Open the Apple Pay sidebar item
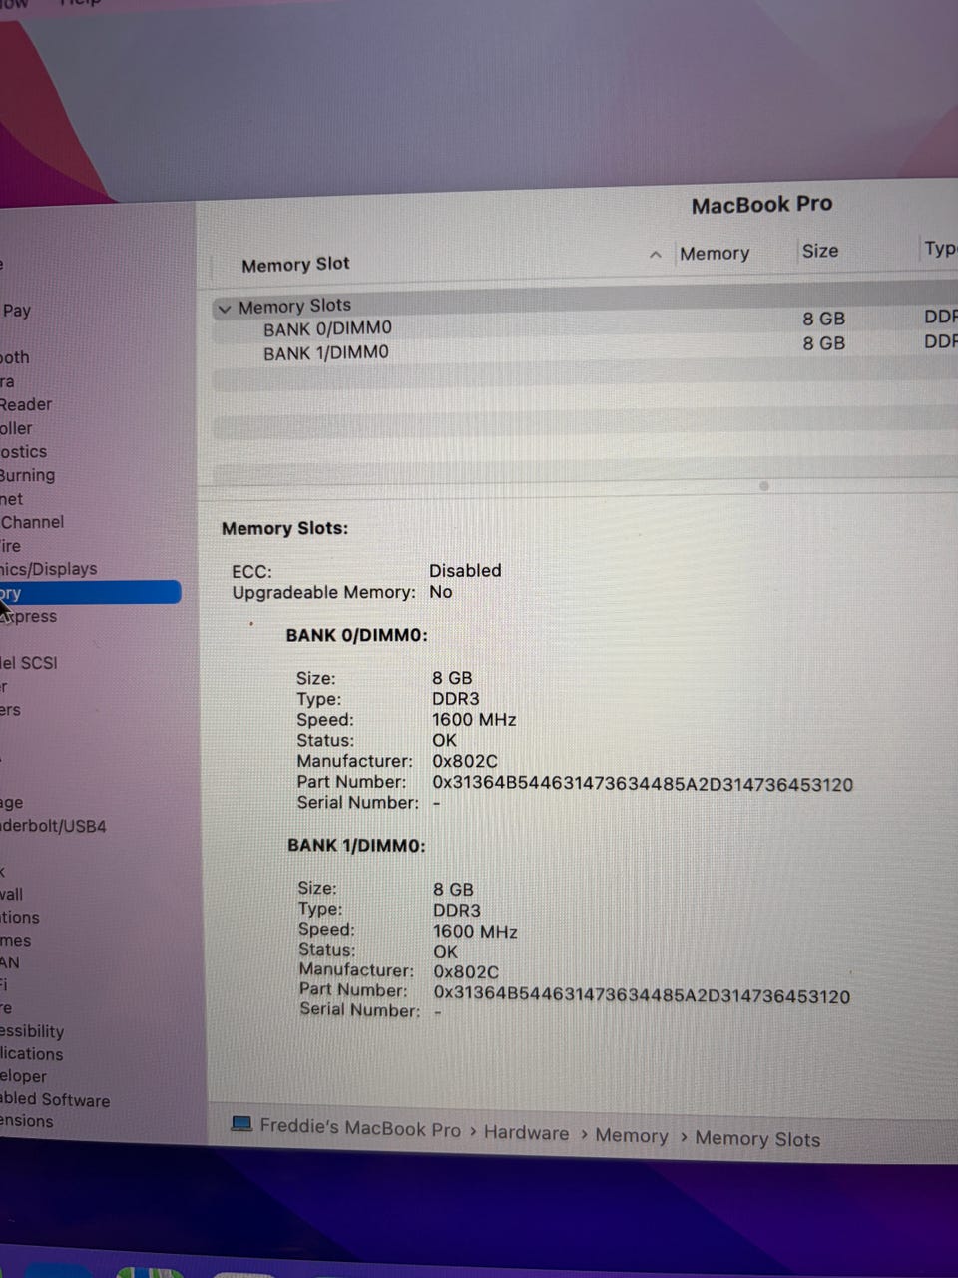958x1278 pixels. [16, 310]
